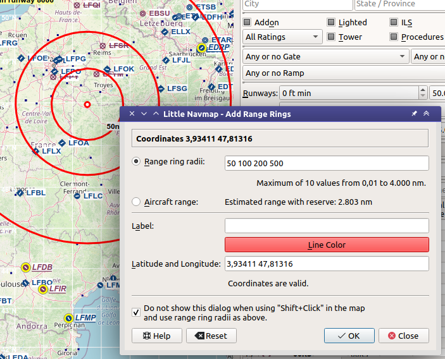Image resolution: width=445 pixels, height=359 pixels.
Task: Toggle the Tower checkbox
Action: coord(331,37)
